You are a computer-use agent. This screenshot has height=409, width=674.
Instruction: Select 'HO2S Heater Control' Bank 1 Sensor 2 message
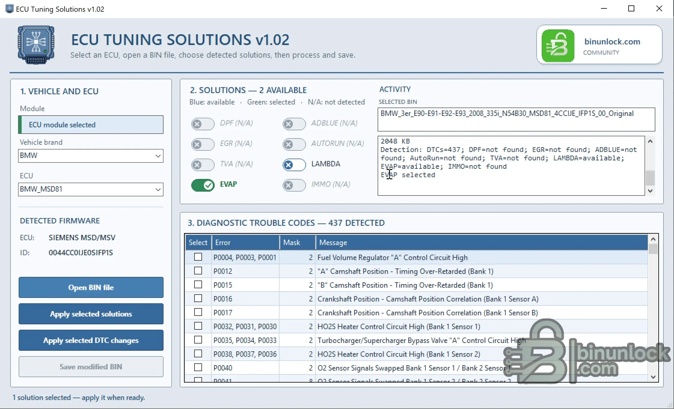482,354
